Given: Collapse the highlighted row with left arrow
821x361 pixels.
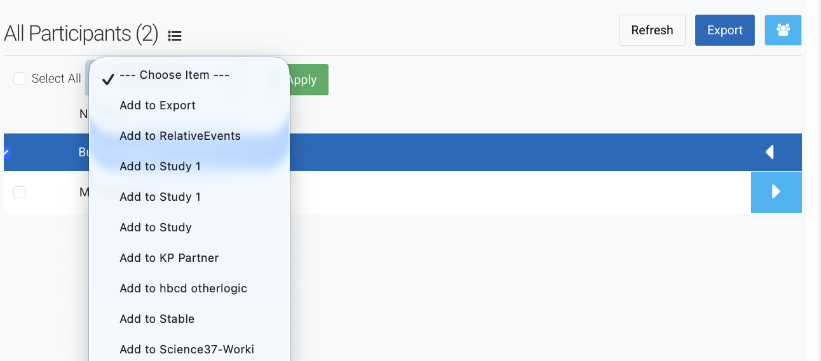Looking at the screenshot, I should point(770,152).
